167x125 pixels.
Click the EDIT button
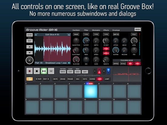pyautogui.click(x=85, y=72)
